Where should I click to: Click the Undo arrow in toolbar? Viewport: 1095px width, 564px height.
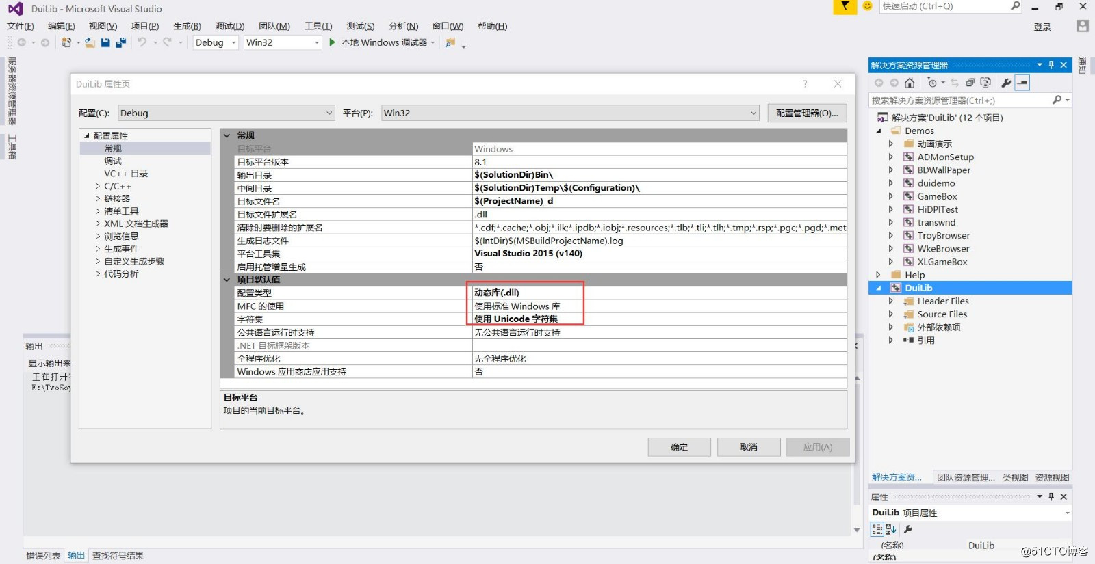pyautogui.click(x=142, y=42)
